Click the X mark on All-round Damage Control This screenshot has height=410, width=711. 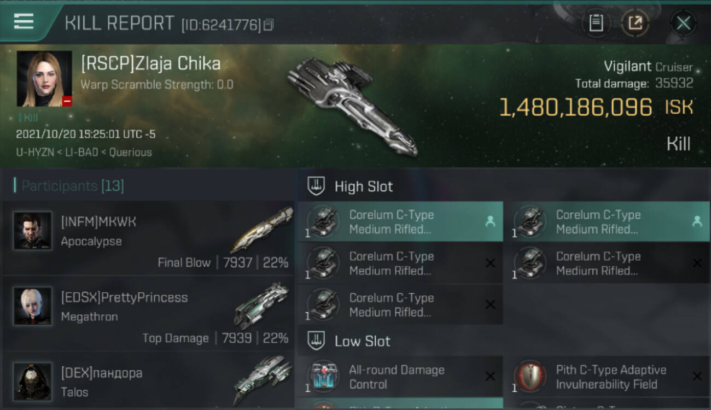point(490,377)
